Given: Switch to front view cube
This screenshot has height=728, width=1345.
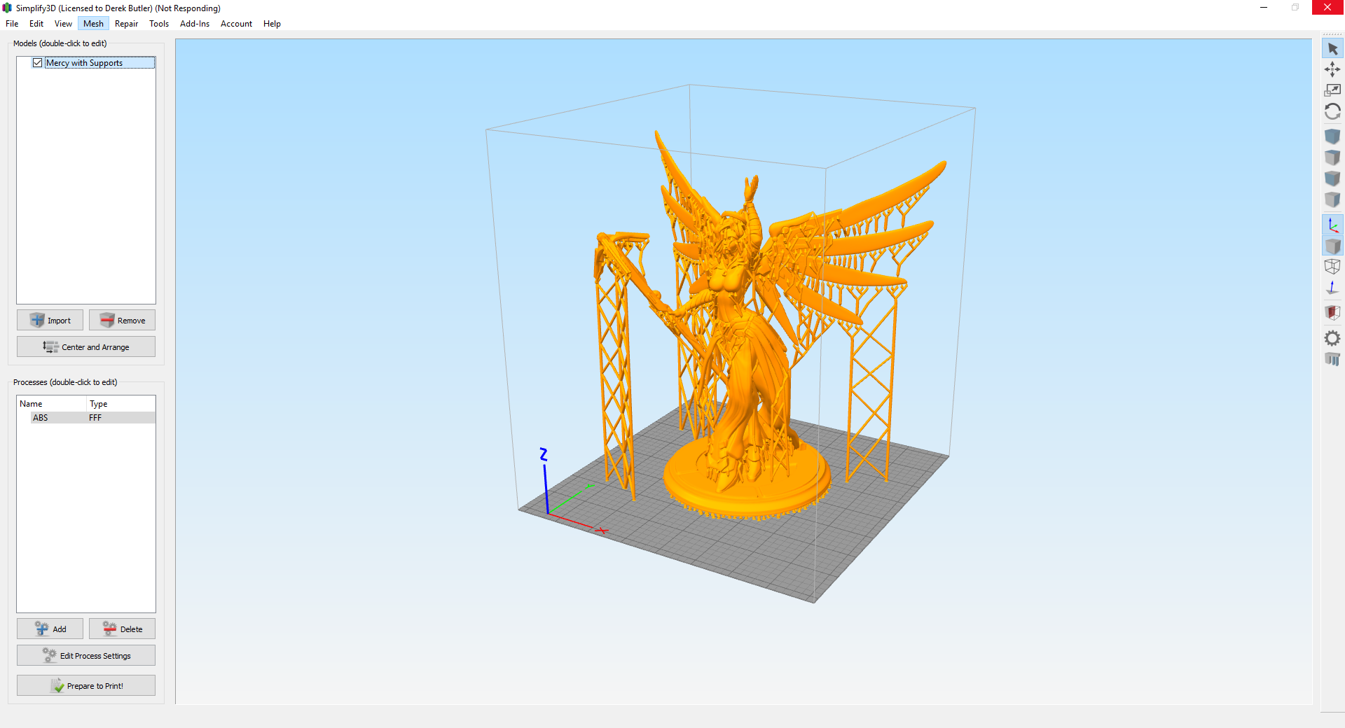Looking at the screenshot, I should [1332, 178].
